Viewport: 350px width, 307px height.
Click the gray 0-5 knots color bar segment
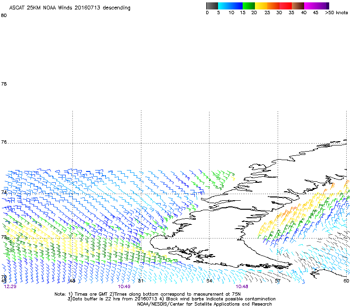pyautogui.click(x=212, y=6)
